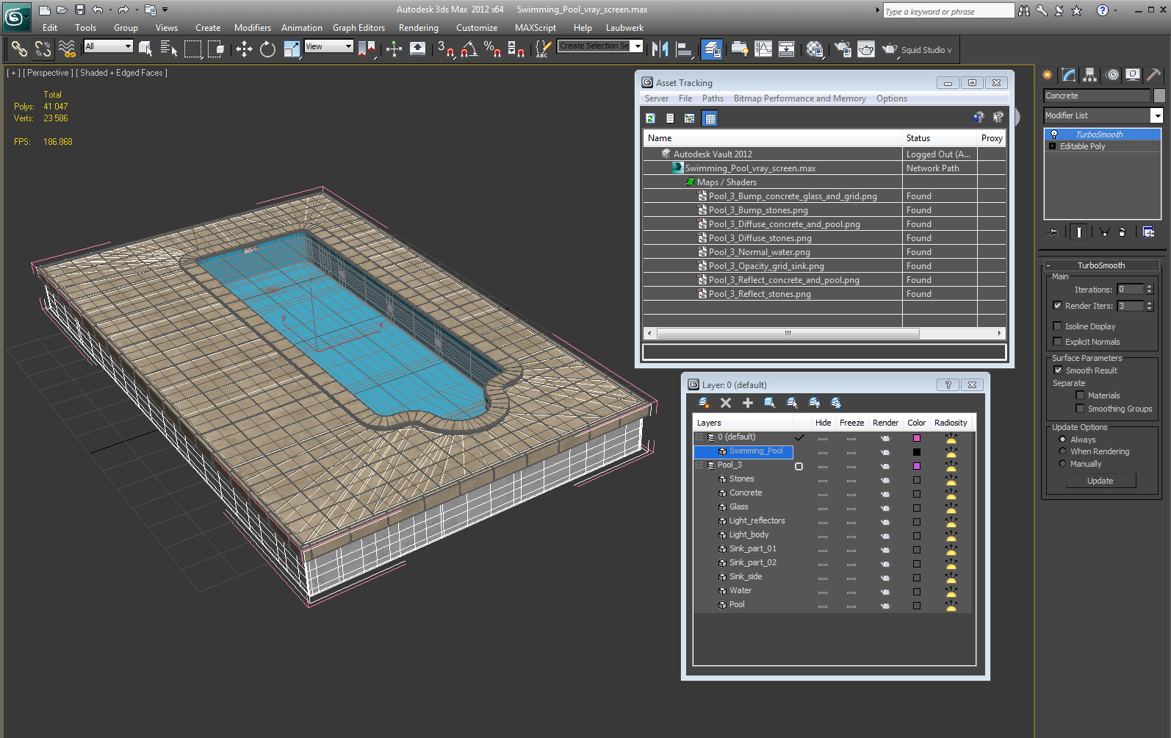The width and height of the screenshot is (1171, 738).
Task: Open the Curve Editor icon
Action: [763, 49]
